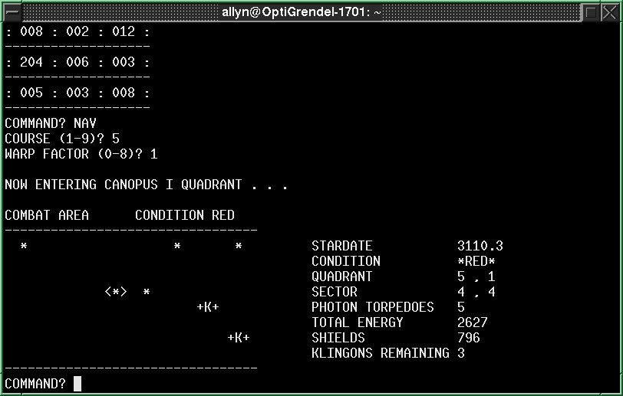Maximize the terminal window
623x396 pixels.
(x=590, y=11)
